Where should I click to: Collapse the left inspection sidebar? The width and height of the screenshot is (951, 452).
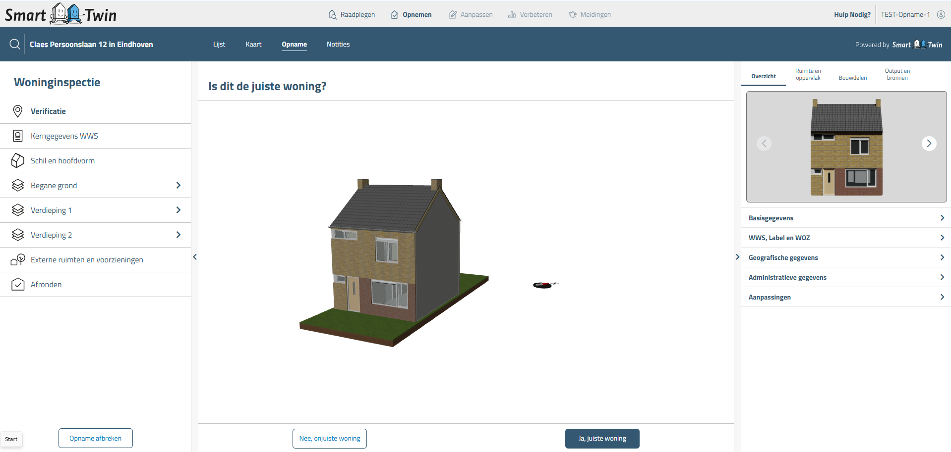coord(195,257)
